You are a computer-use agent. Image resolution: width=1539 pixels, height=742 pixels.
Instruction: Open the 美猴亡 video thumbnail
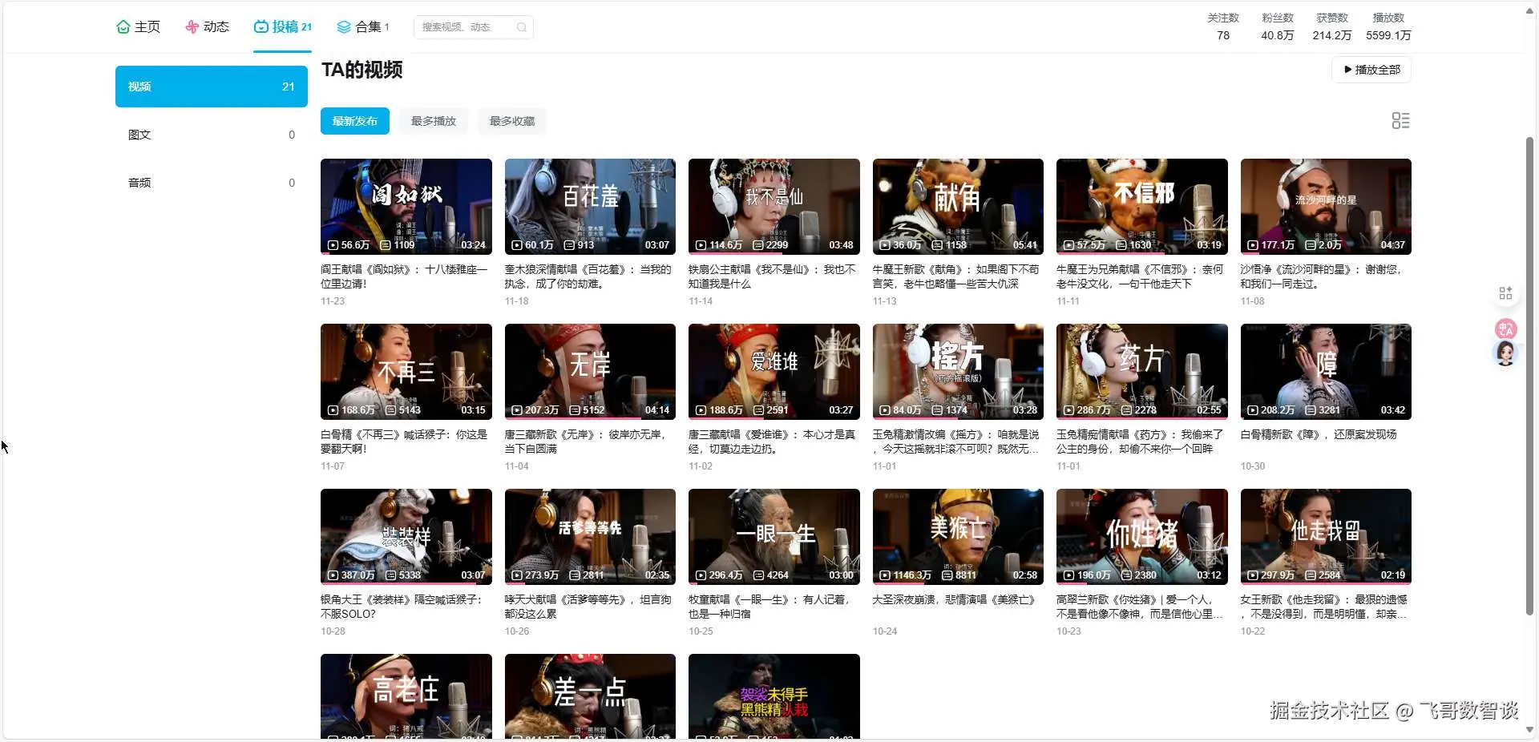click(958, 537)
